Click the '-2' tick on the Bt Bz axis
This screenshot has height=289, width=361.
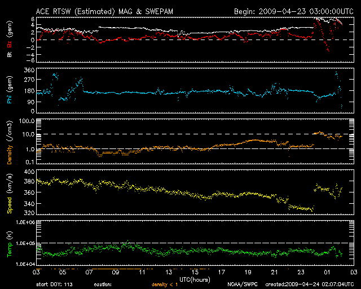tap(30, 47)
